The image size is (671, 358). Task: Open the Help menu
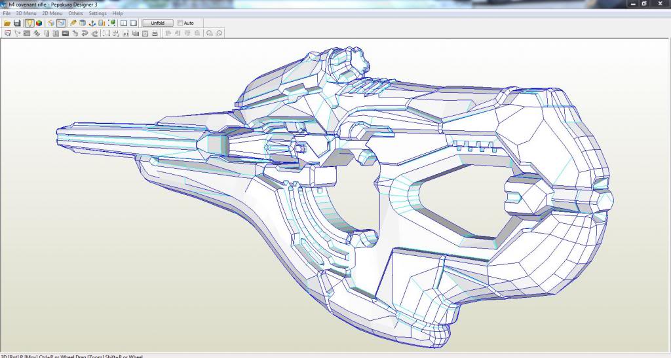(117, 13)
